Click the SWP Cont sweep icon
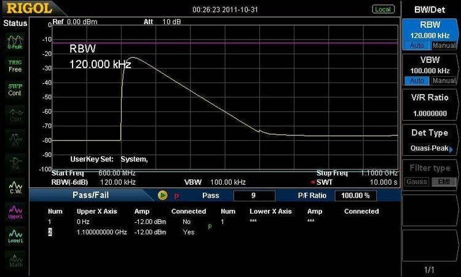Screen dimensions: 461x277 click(x=15, y=89)
